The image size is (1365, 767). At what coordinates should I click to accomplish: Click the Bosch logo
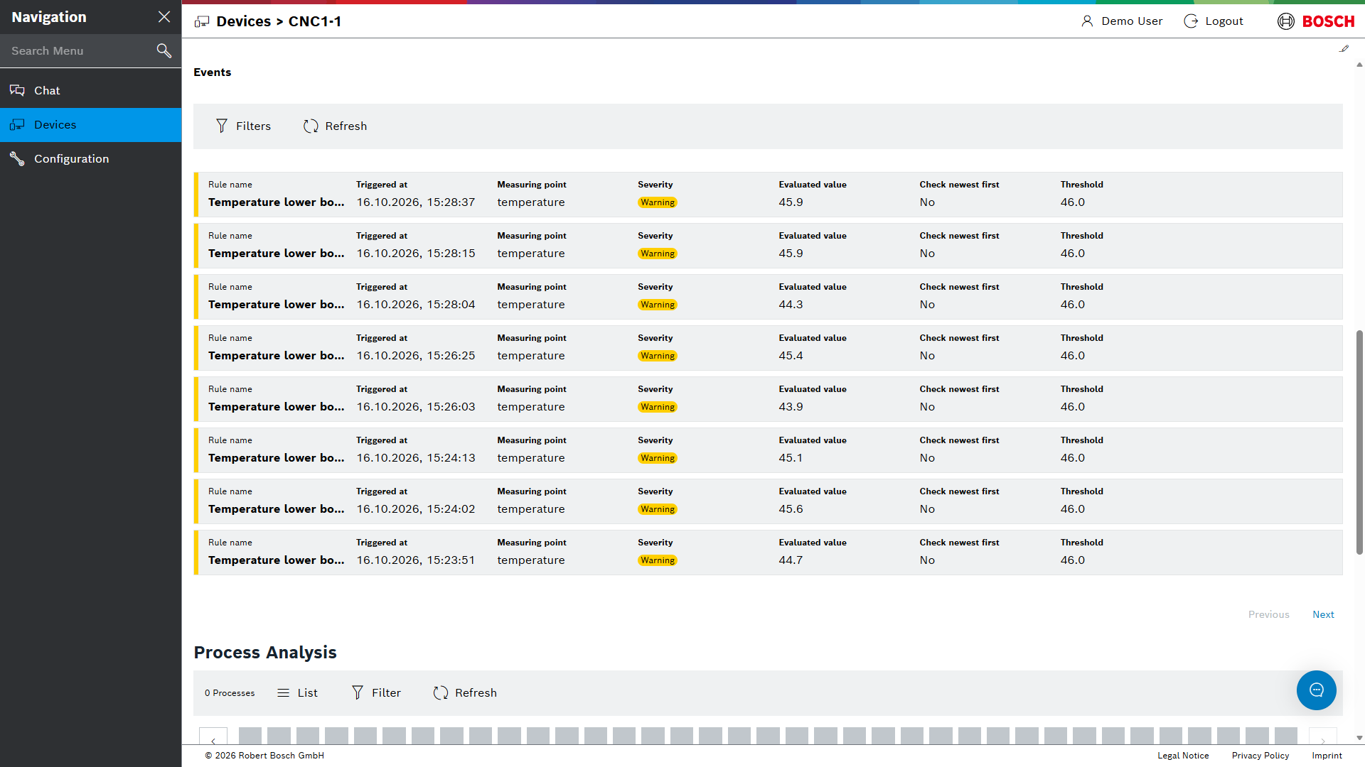pos(1316,21)
